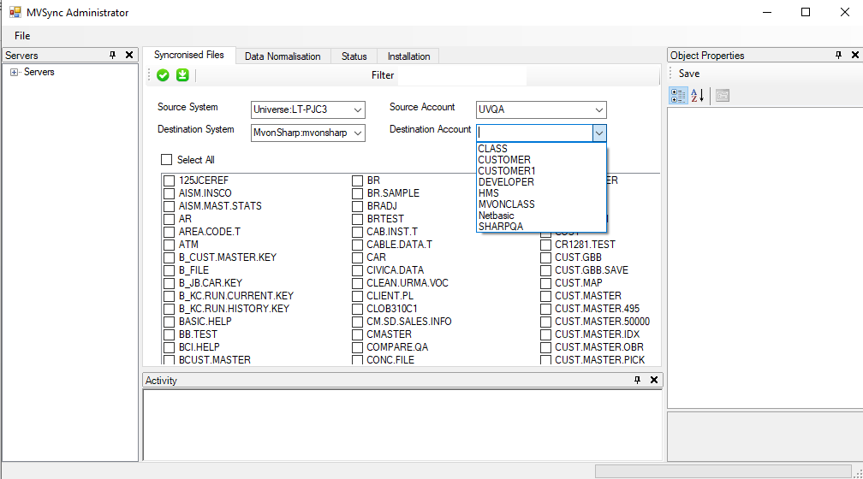The width and height of the screenshot is (863, 479).
Task: Check the B_KC.RUN.HISTORY.KEY file checkbox
Action: tap(169, 309)
